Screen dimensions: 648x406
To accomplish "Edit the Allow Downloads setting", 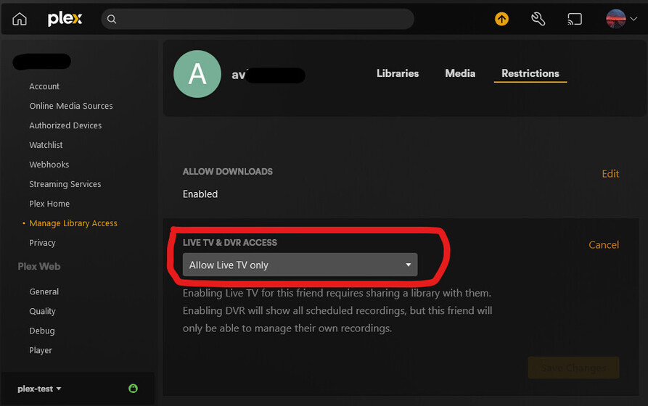I will pyautogui.click(x=610, y=174).
